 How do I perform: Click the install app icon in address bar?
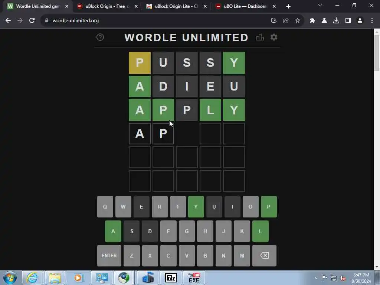click(x=273, y=21)
